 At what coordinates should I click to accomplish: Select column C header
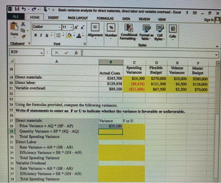tap(134, 63)
